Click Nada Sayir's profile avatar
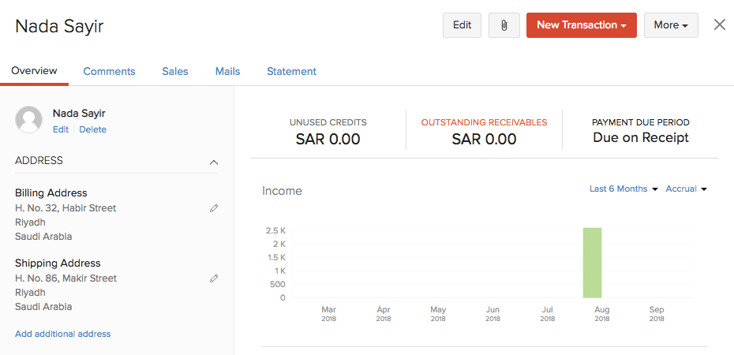 [x=29, y=120]
